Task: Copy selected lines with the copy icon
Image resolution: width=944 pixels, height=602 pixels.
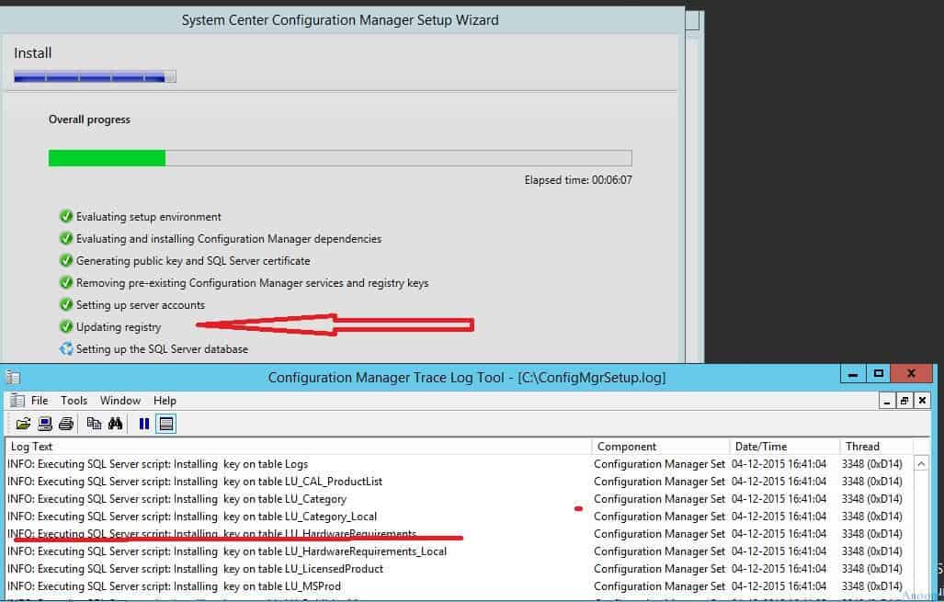Action: (x=94, y=424)
